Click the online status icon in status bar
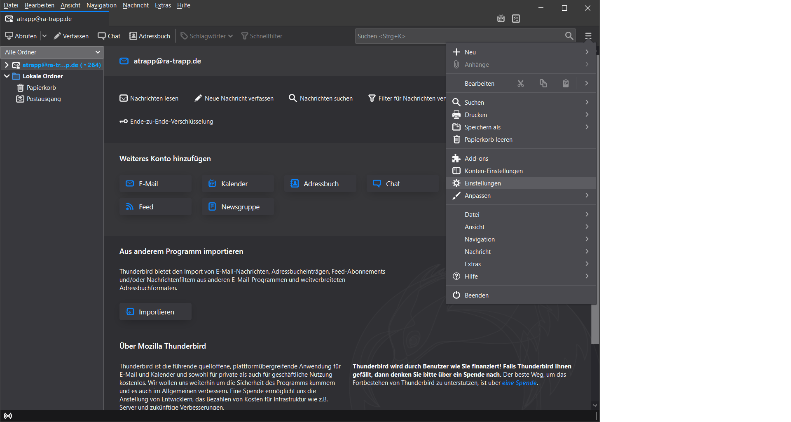The width and height of the screenshot is (791, 422). pos(8,416)
